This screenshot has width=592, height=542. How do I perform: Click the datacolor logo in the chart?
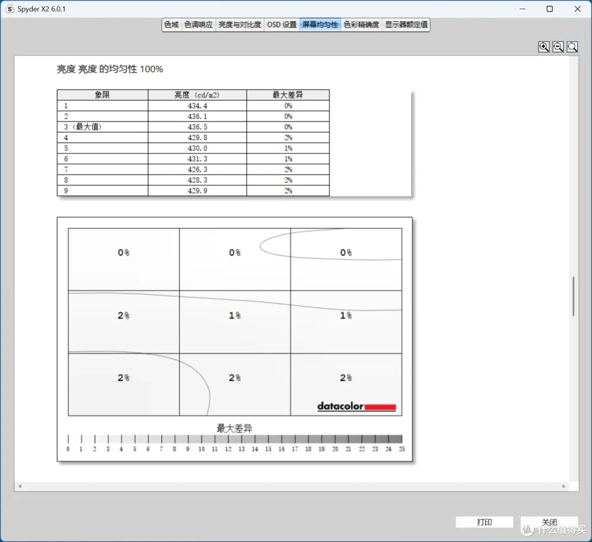(356, 406)
